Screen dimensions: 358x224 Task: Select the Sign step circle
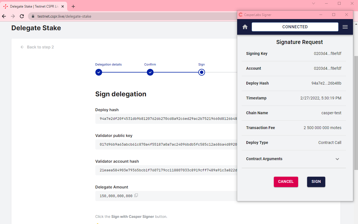tap(202, 72)
